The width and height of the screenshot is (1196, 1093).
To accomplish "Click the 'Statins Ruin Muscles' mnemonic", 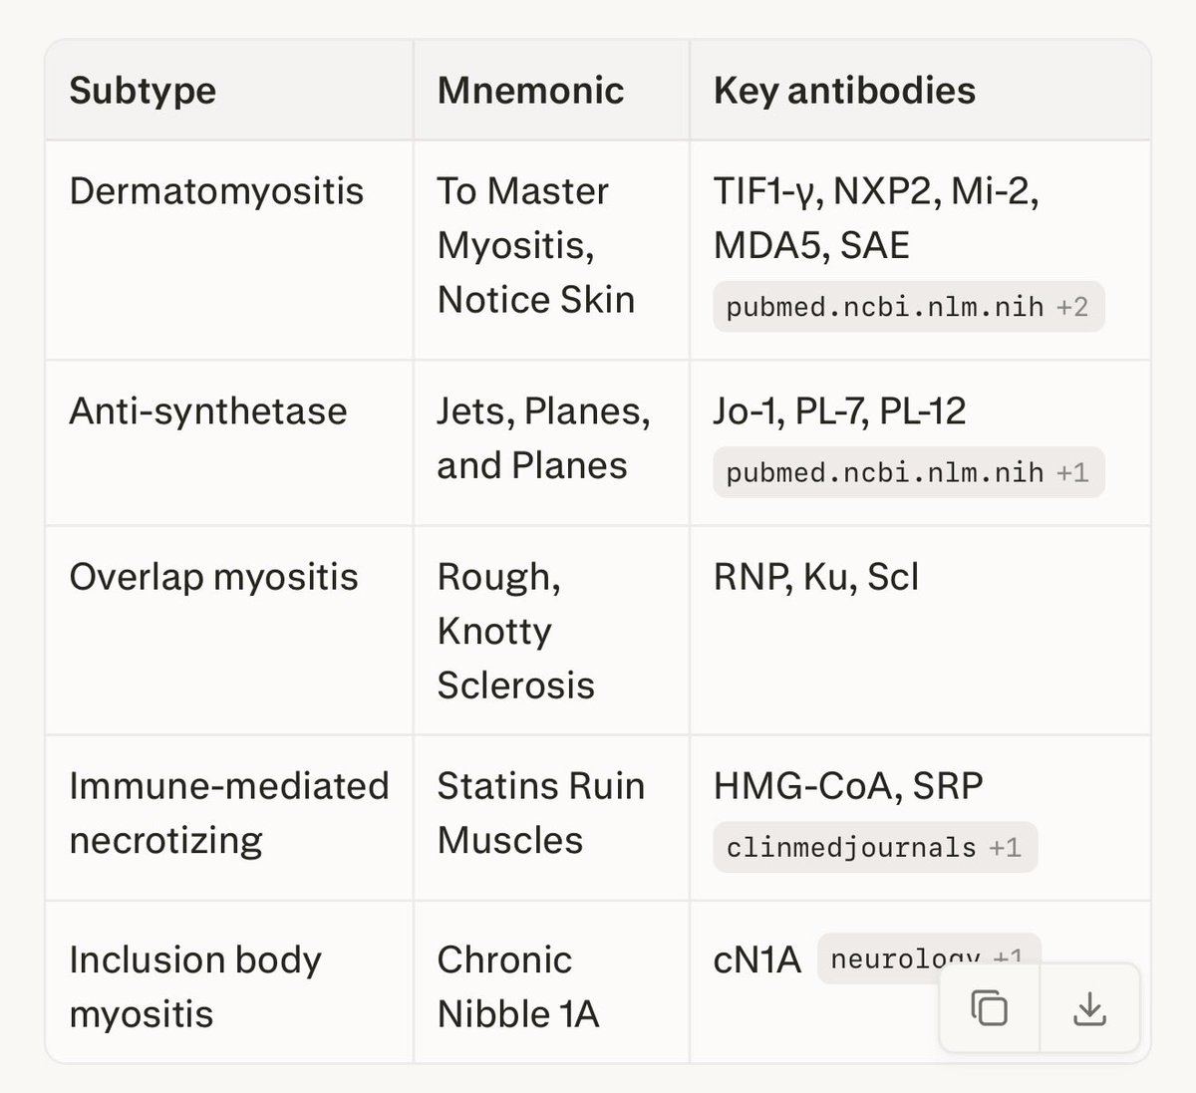I will (540, 813).
